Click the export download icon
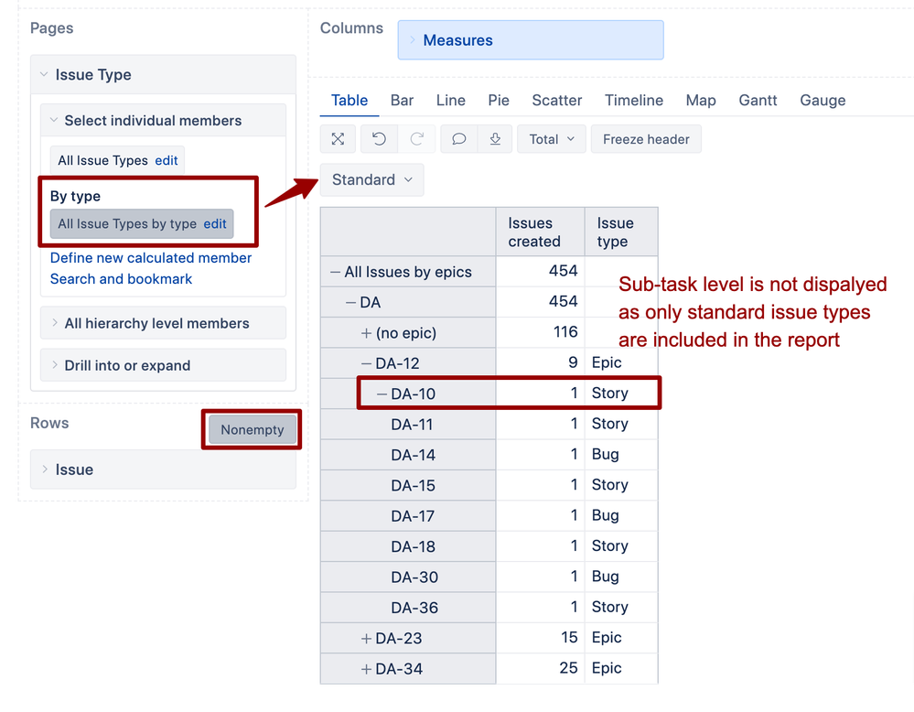914x712 pixels. tap(495, 139)
